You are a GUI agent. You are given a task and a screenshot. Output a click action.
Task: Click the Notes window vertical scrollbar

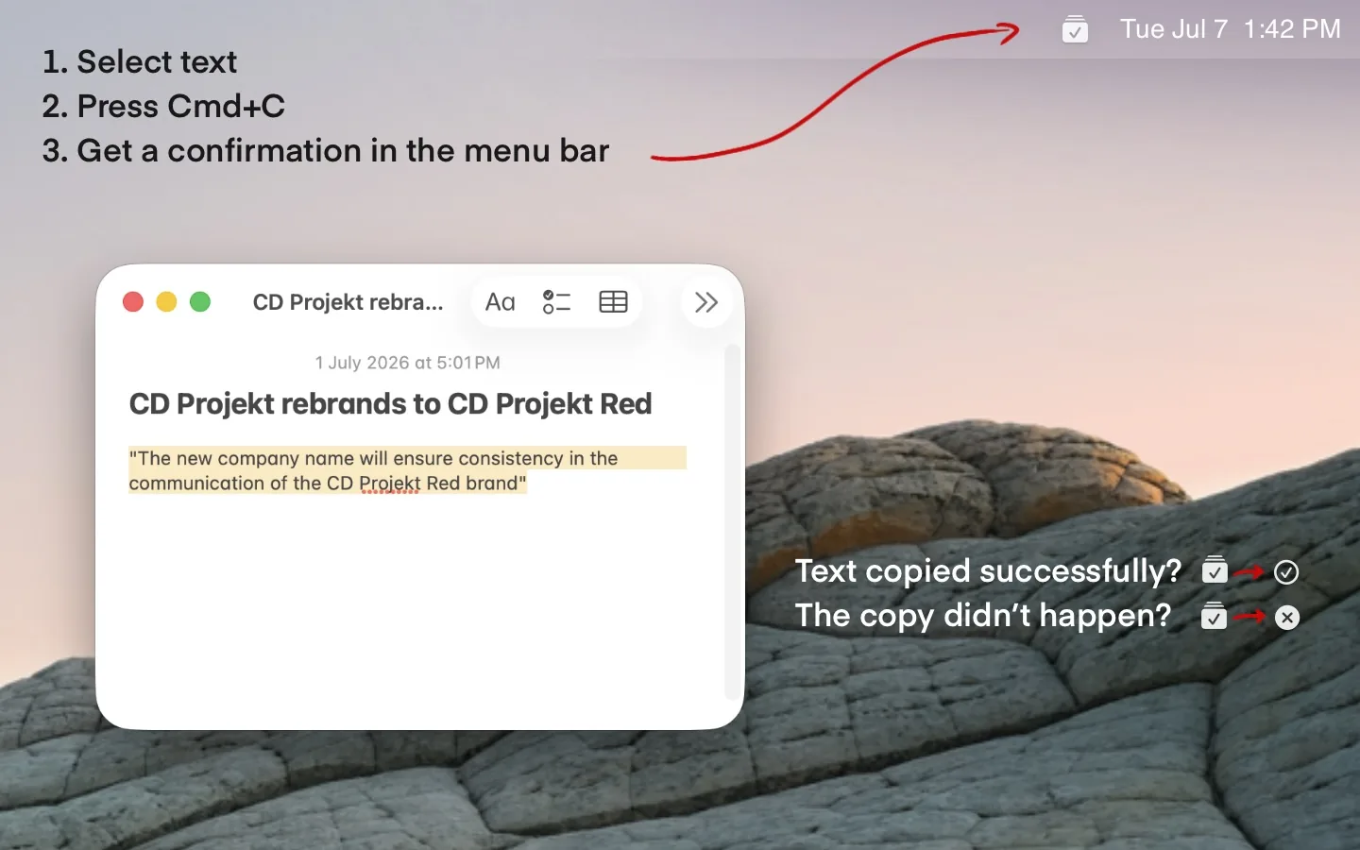pyautogui.click(x=732, y=521)
